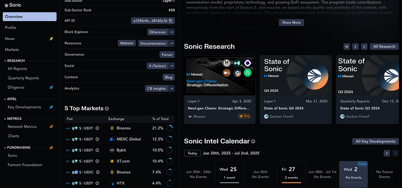
Task: Go to next research card
Action: tap(364, 47)
